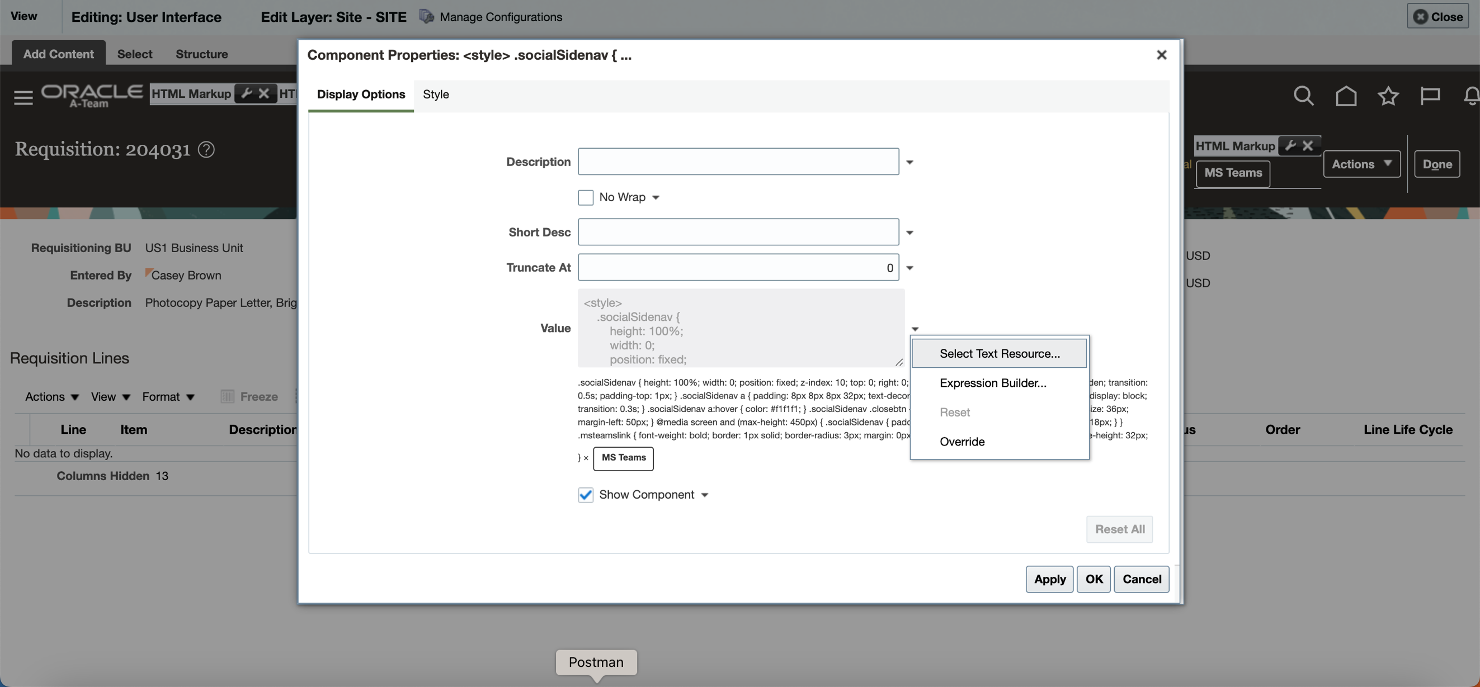Switch to the Style tab

[x=436, y=94]
